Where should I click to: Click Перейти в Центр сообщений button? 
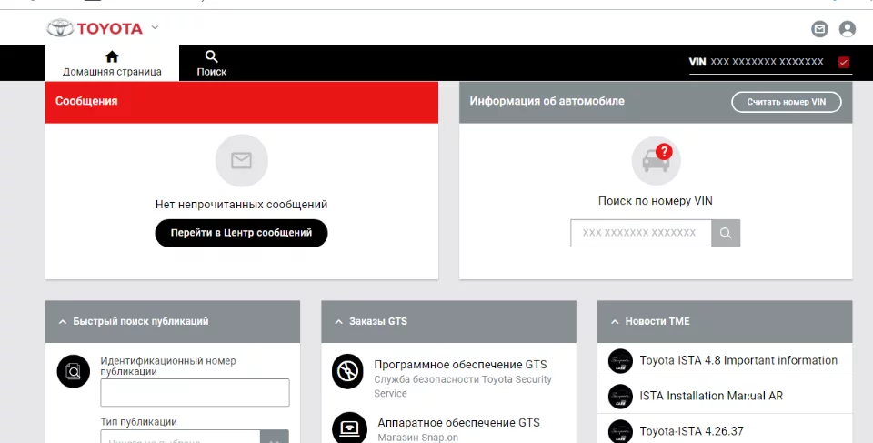(x=241, y=233)
